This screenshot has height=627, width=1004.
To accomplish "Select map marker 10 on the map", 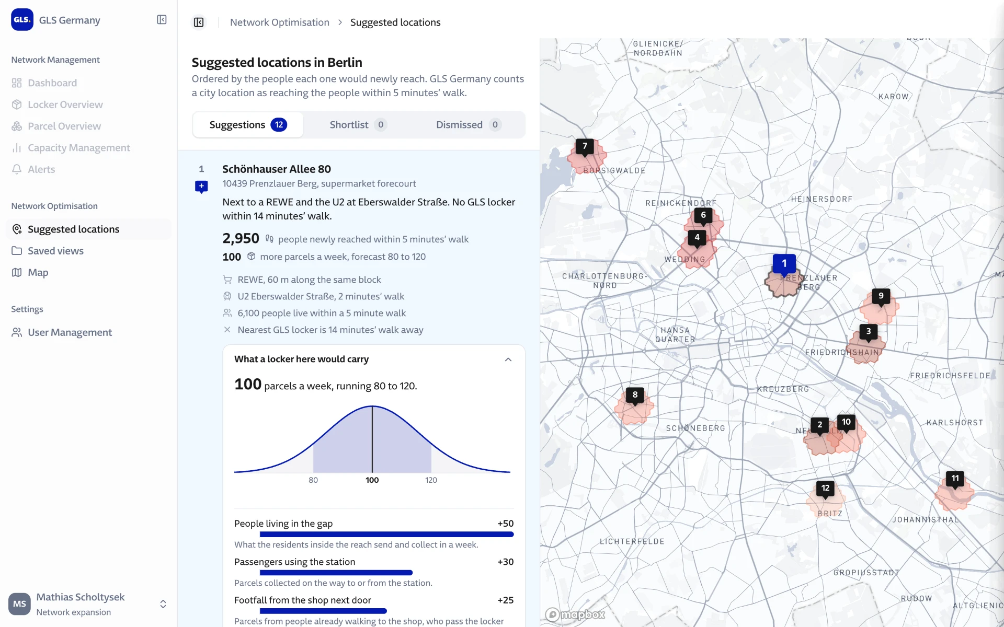I will tap(846, 422).
